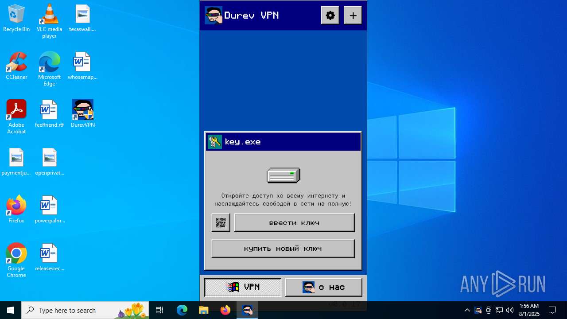Open Adobe Acrobat desktop shortcut
567x319 pixels.
[16, 117]
